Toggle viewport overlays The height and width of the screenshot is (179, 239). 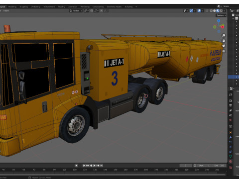coord(199,10)
